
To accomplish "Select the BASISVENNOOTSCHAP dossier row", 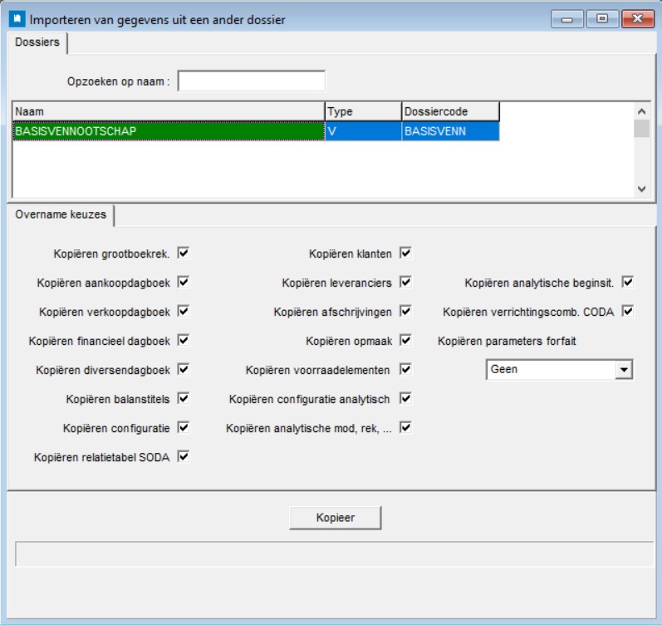I will [168, 131].
